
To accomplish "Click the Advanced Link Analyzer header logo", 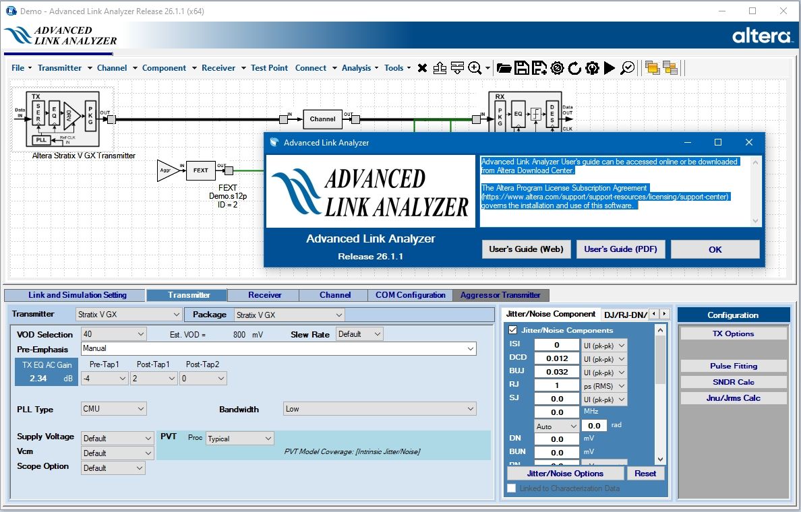I will (61, 36).
